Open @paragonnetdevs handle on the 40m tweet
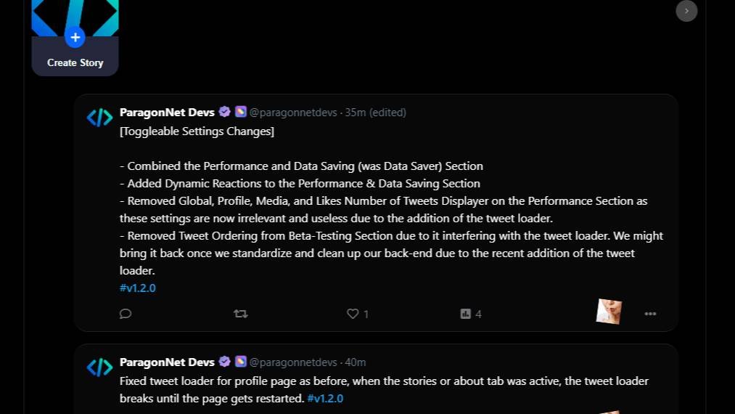Viewport: 735px width, 414px height. [x=293, y=362]
